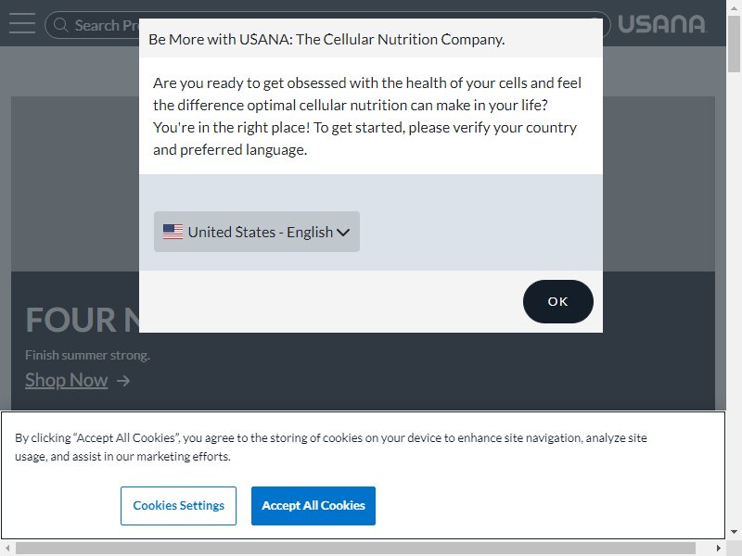Click the search magnifier icon
The height and width of the screenshot is (556, 742).
click(x=60, y=25)
